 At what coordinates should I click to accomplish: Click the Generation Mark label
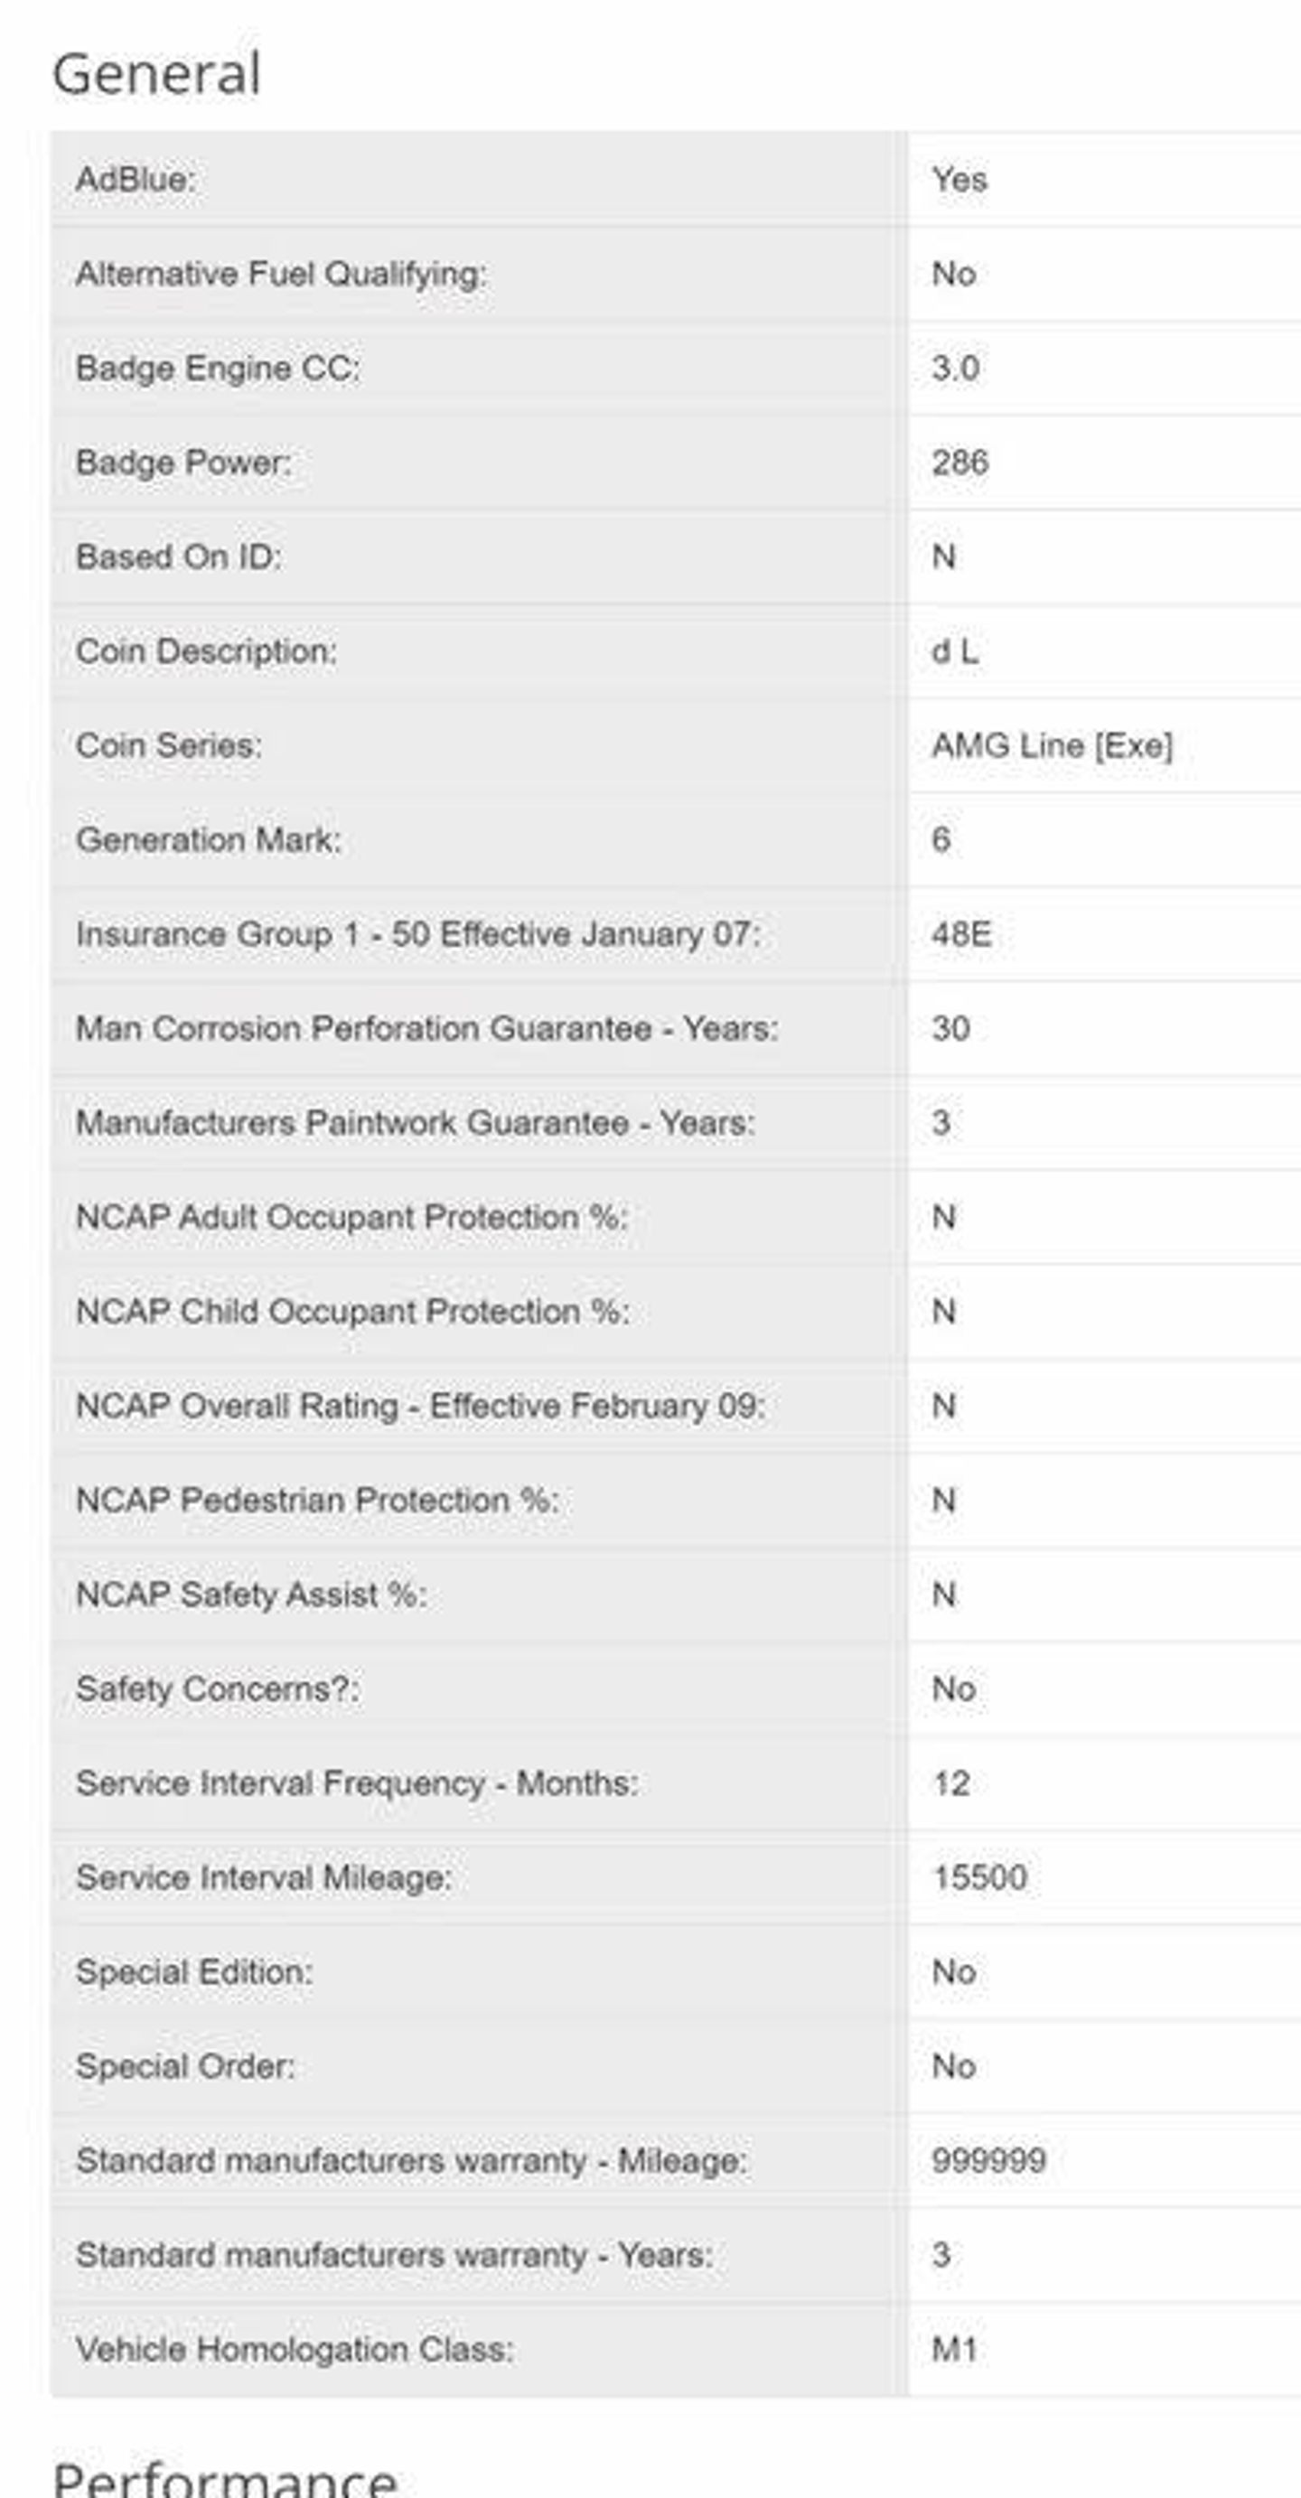209,840
